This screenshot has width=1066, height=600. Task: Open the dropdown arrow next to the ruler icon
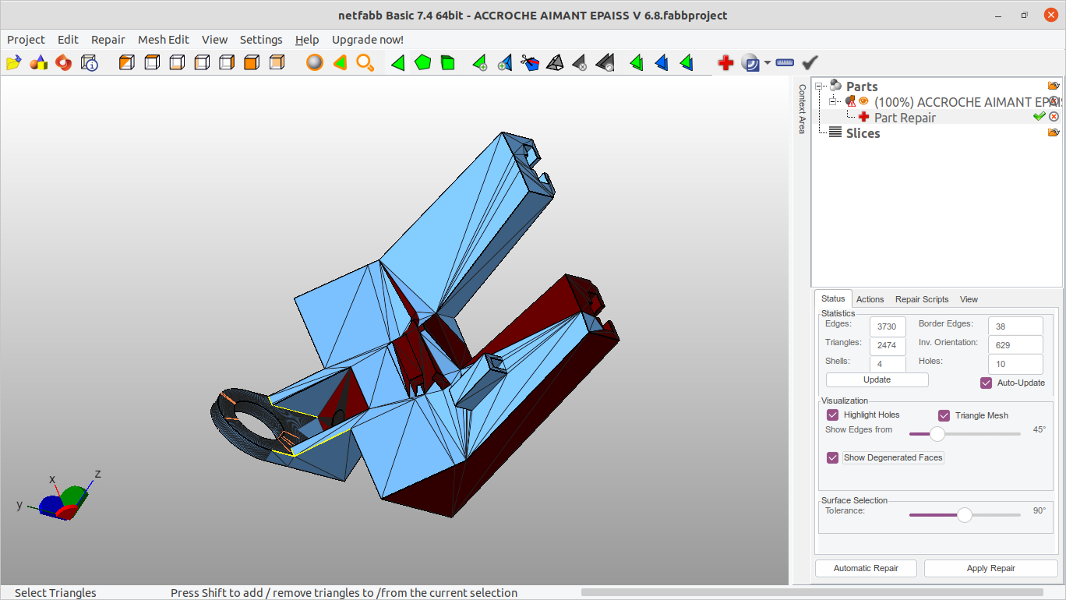768,63
